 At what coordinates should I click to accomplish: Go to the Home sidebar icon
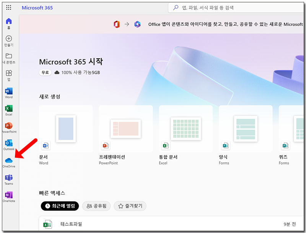click(x=9, y=23)
